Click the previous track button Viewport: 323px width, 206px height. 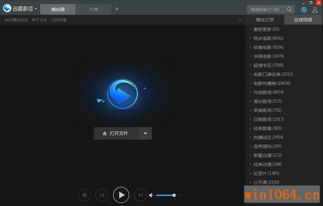pos(102,195)
